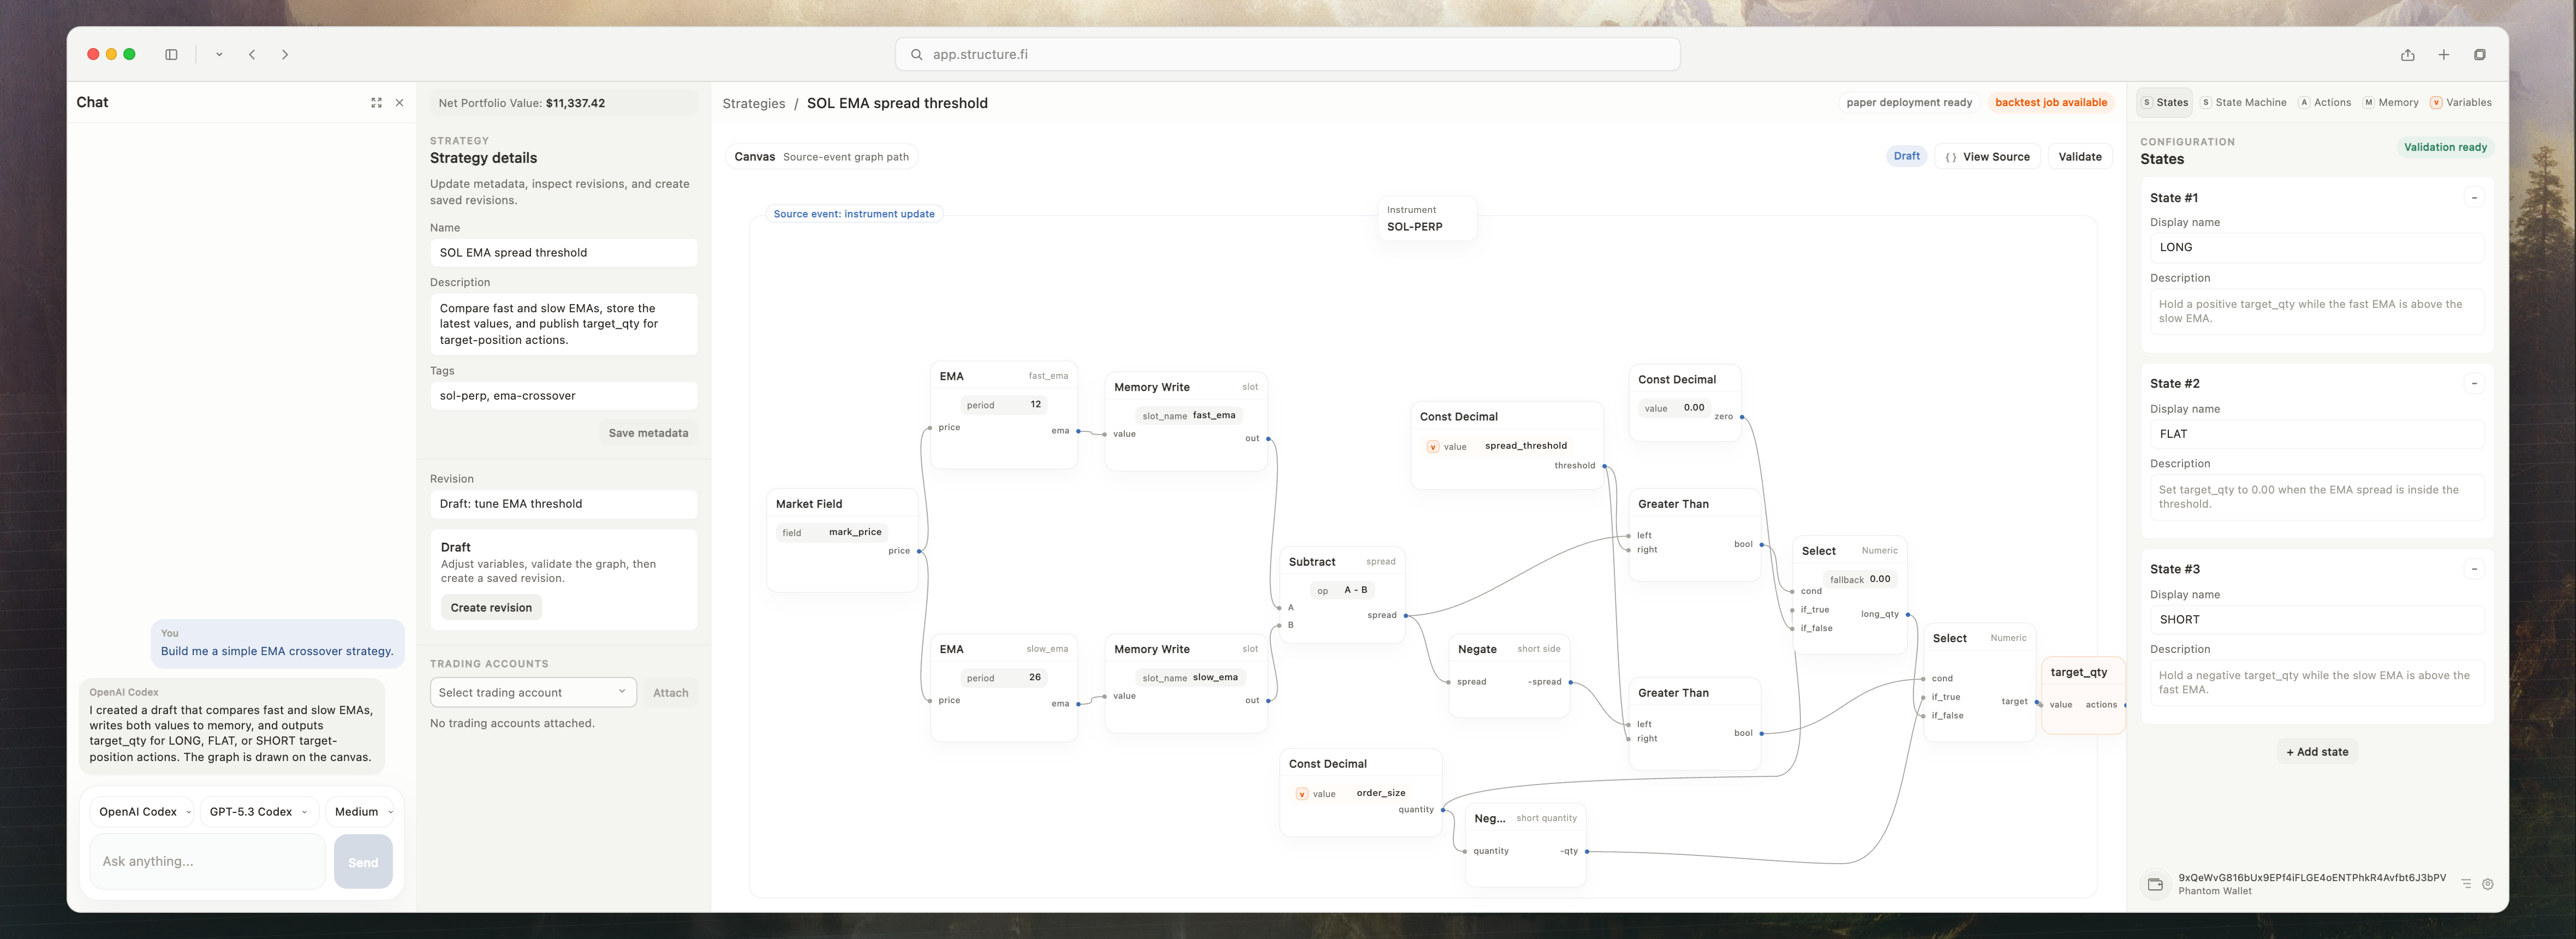The height and width of the screenshot is (939, 2576).
Task: Click the Attach button
Action: (x=670, y=692)
